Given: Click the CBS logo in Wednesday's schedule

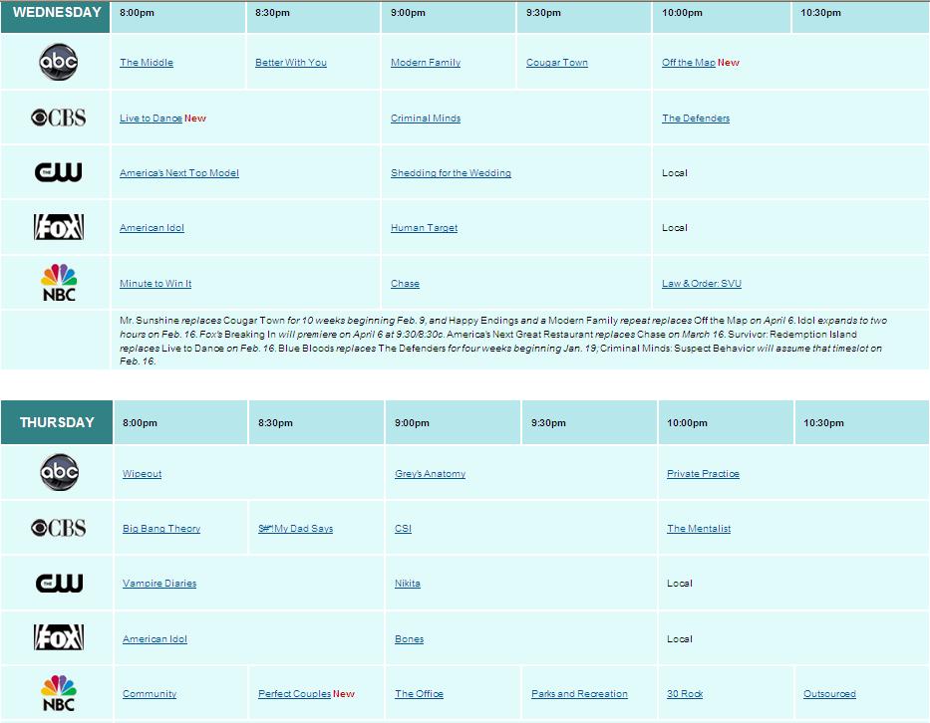Looking at the screenshot, I should (x=58, y=118).
